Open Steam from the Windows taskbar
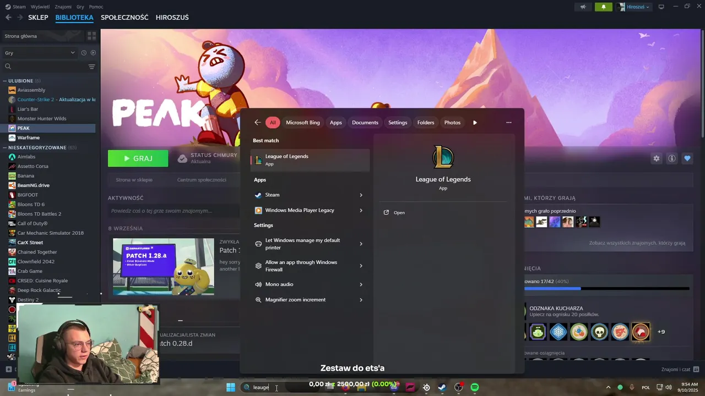705x396 pixels. coord(442,387)
